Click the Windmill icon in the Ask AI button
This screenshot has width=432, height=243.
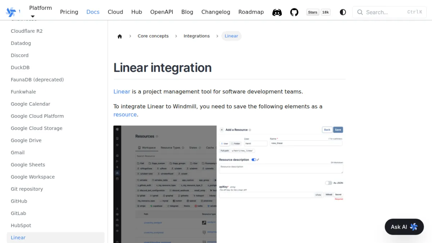414,227
